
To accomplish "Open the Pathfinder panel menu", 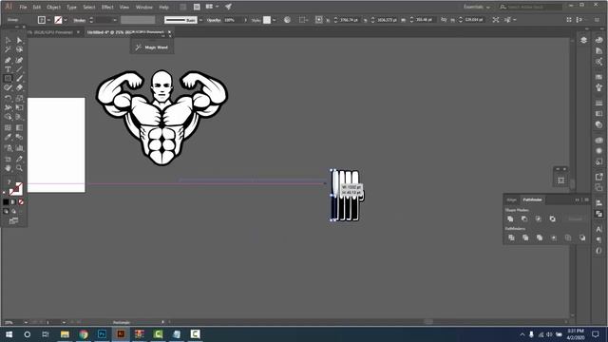I will tap(587, 199).
